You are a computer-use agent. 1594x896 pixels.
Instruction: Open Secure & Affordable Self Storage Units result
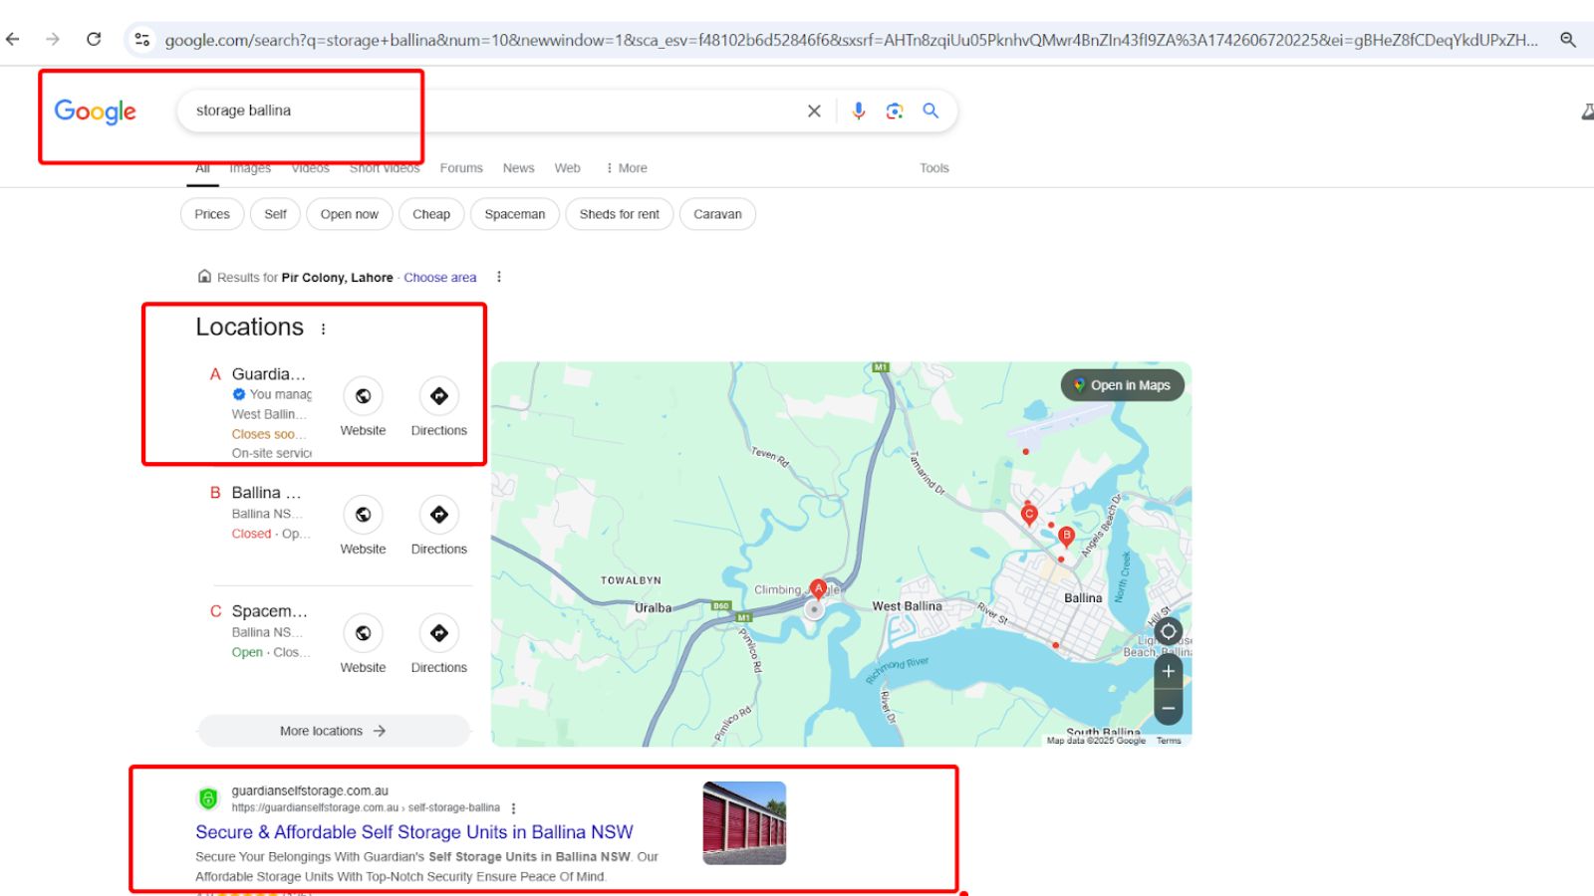(x=414, y=832)
